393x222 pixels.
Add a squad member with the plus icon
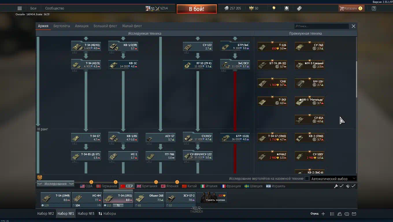tap(323, 214)
